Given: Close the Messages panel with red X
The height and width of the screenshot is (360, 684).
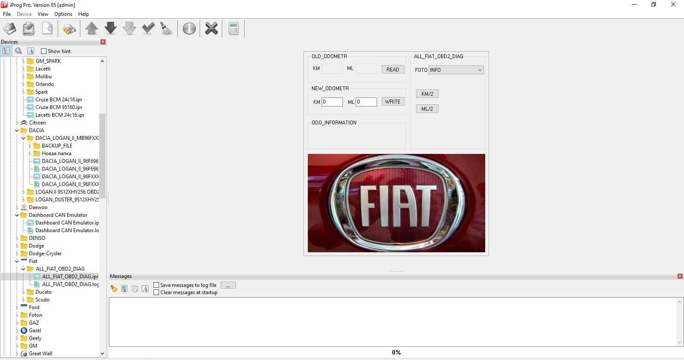Looking at the screenshot, I should [680, 276].
